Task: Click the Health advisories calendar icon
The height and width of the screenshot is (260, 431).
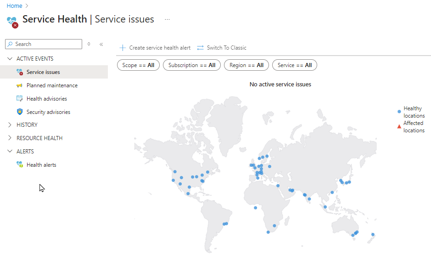Action: point(20,98)
